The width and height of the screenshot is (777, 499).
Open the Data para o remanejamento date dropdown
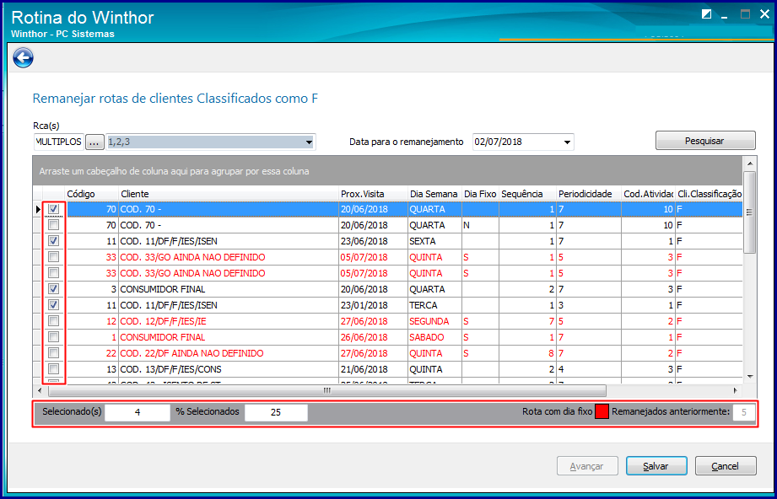[x=568, y=142]
